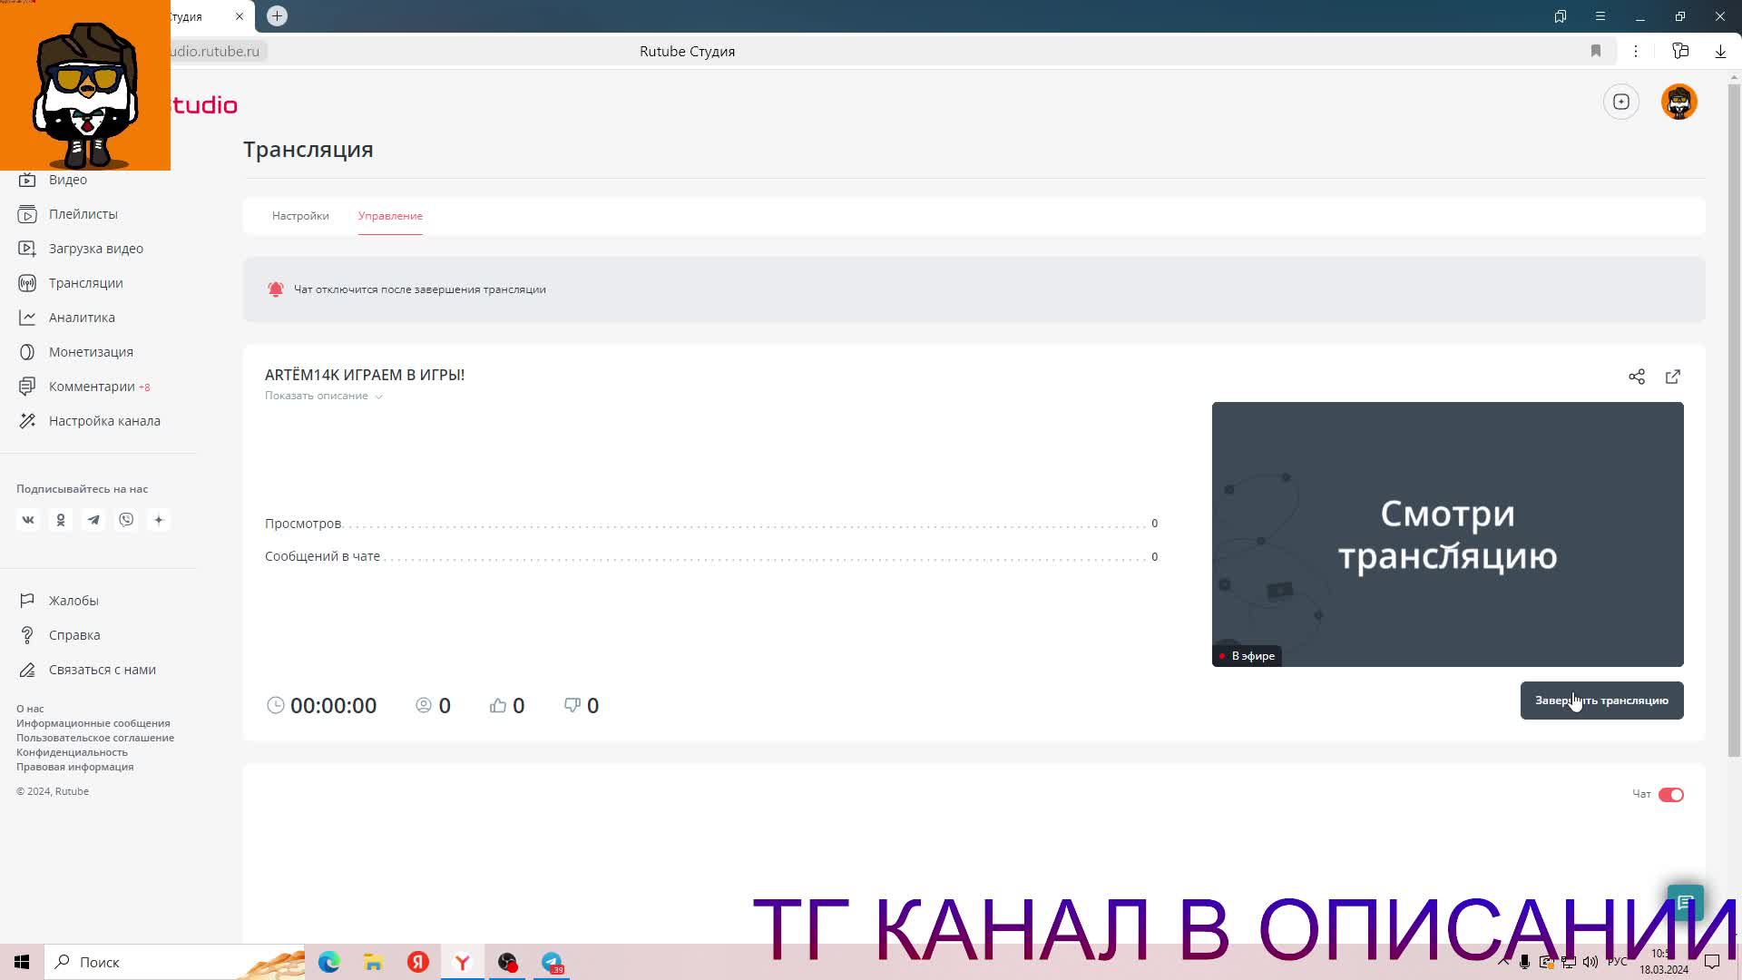Screen dimensions: 1742x980
Task: Open stream in new window icon
Action: tap(1673, 377)
